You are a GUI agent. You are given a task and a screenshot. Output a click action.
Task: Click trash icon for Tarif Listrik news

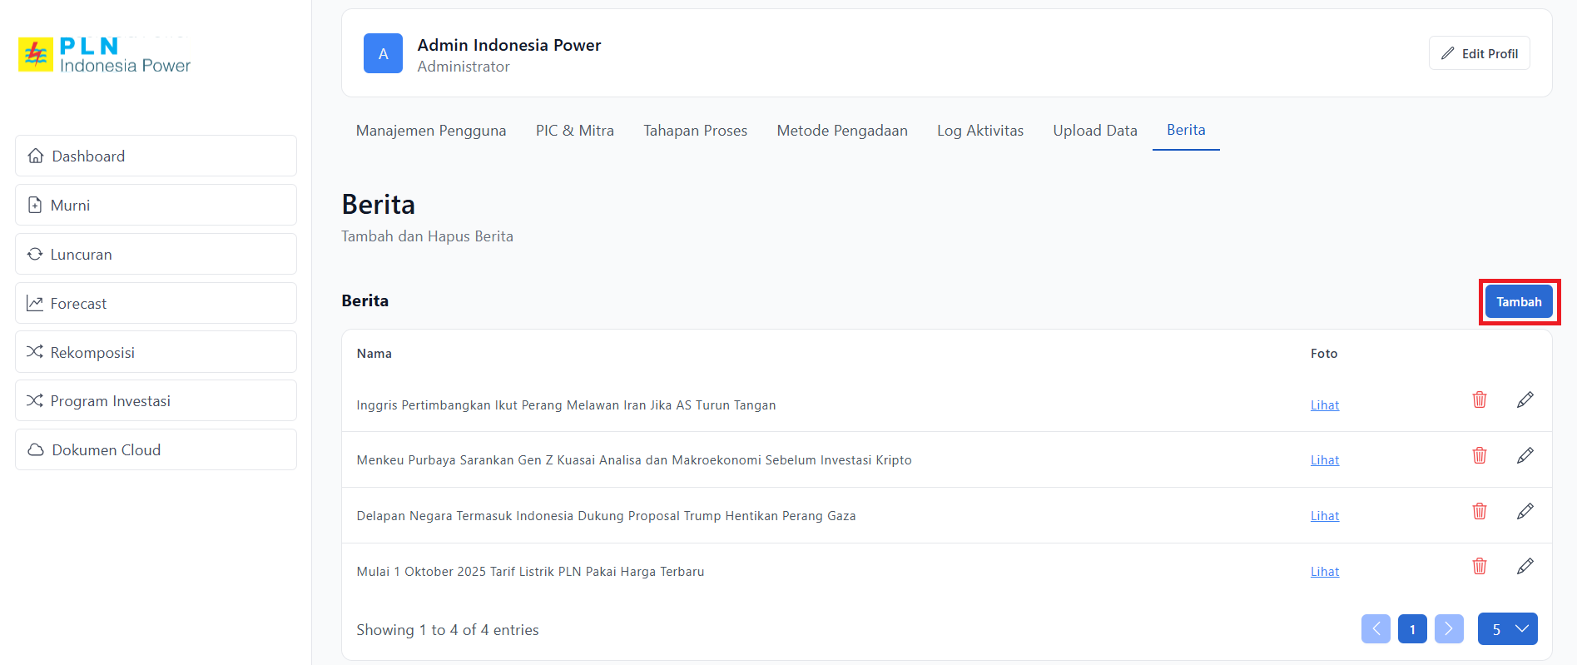(x=1479, y=567)
